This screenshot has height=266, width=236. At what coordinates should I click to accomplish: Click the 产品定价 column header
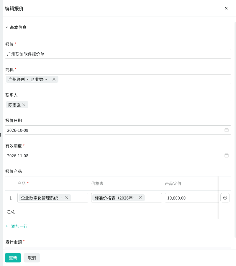click(x=173, y=183)
